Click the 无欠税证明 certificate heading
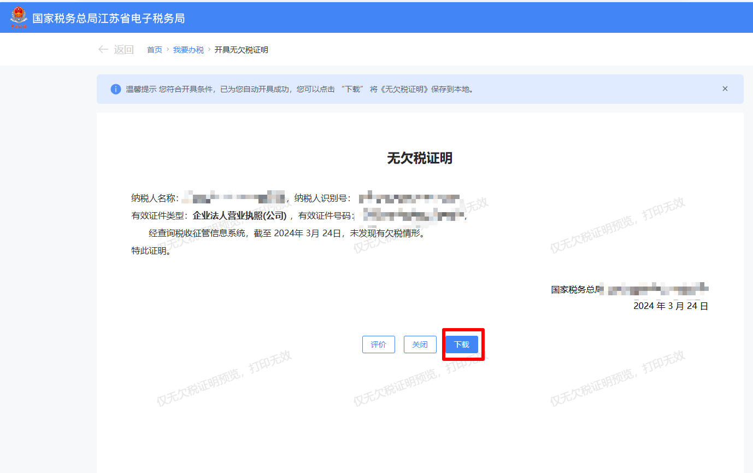Viewport: 753px width, 473px height. pos(420,159)
